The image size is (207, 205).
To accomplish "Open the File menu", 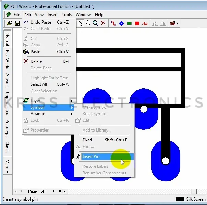I will 17,15.
